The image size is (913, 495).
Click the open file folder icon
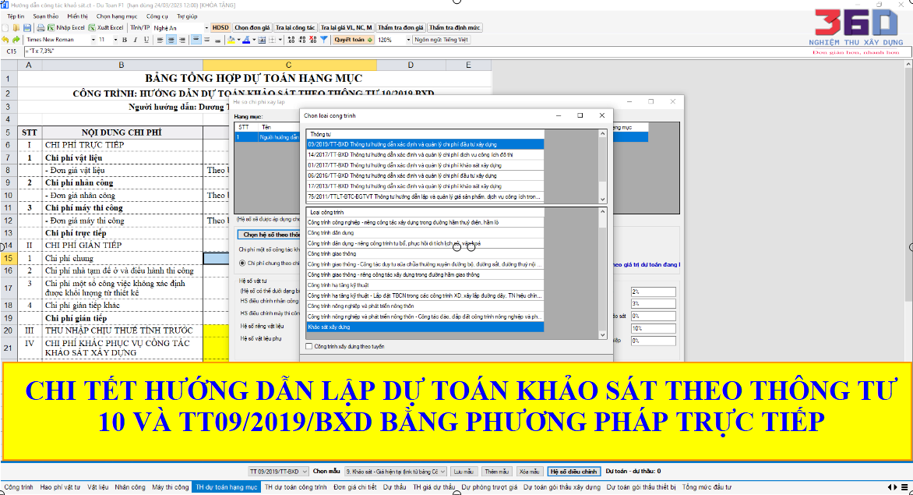click(x=16, y=28)
